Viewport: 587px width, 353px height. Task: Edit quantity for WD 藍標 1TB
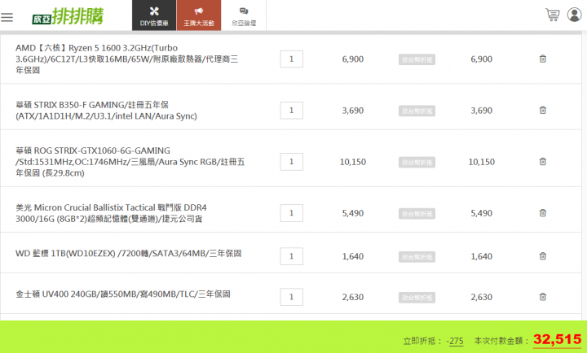[x=291, y=256]
